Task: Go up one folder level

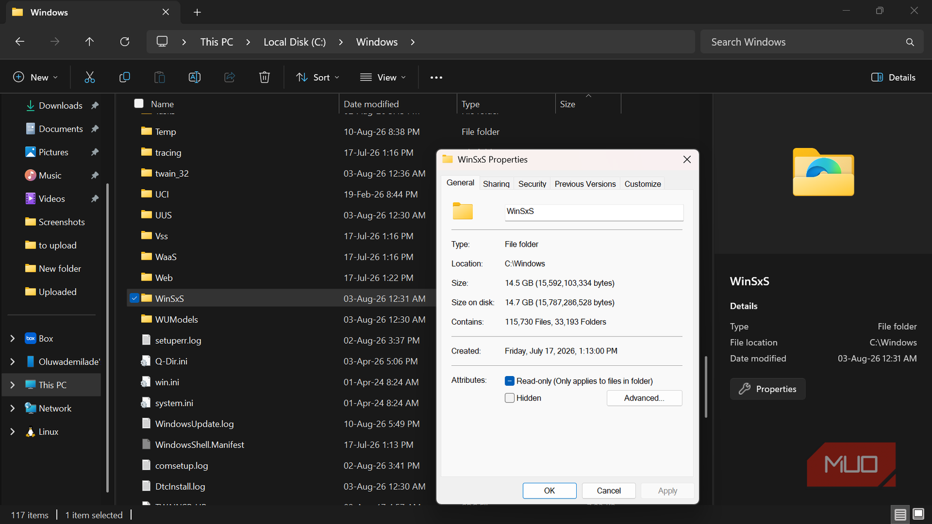Action: (89, 42)
